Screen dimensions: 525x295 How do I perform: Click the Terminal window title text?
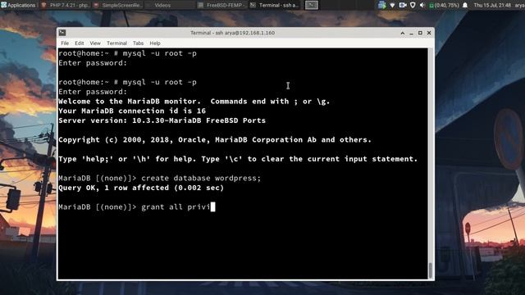(x=232, y=33)
